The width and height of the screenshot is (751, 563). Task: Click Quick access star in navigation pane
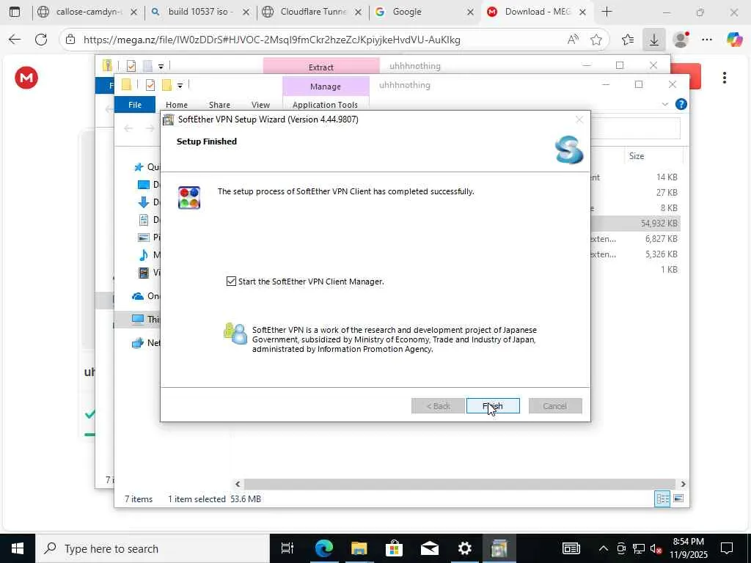point(139,166)
